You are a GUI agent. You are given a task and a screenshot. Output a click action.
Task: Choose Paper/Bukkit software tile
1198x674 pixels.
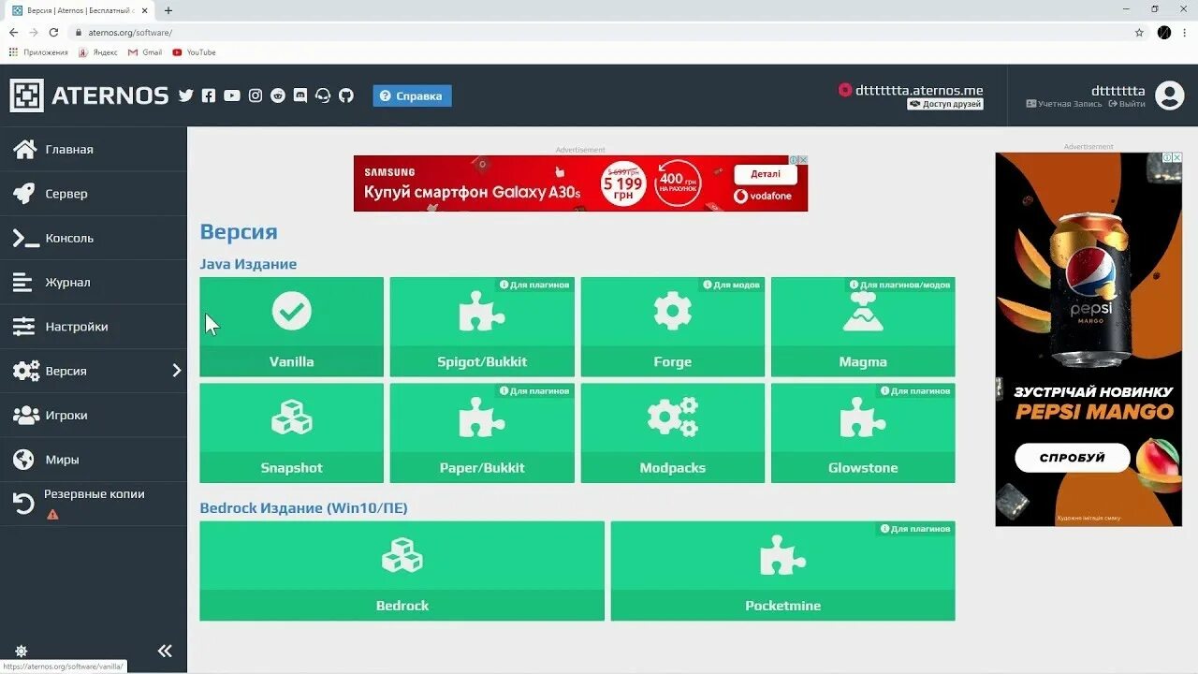point(482,433)
